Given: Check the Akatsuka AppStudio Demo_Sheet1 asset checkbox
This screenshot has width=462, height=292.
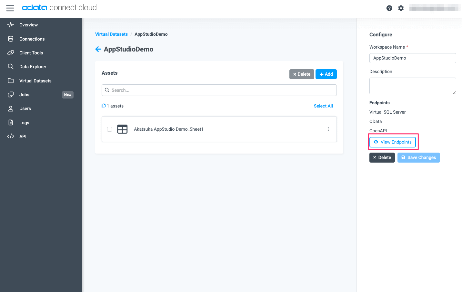Looking at the screenshot, I should click(109, 129).
